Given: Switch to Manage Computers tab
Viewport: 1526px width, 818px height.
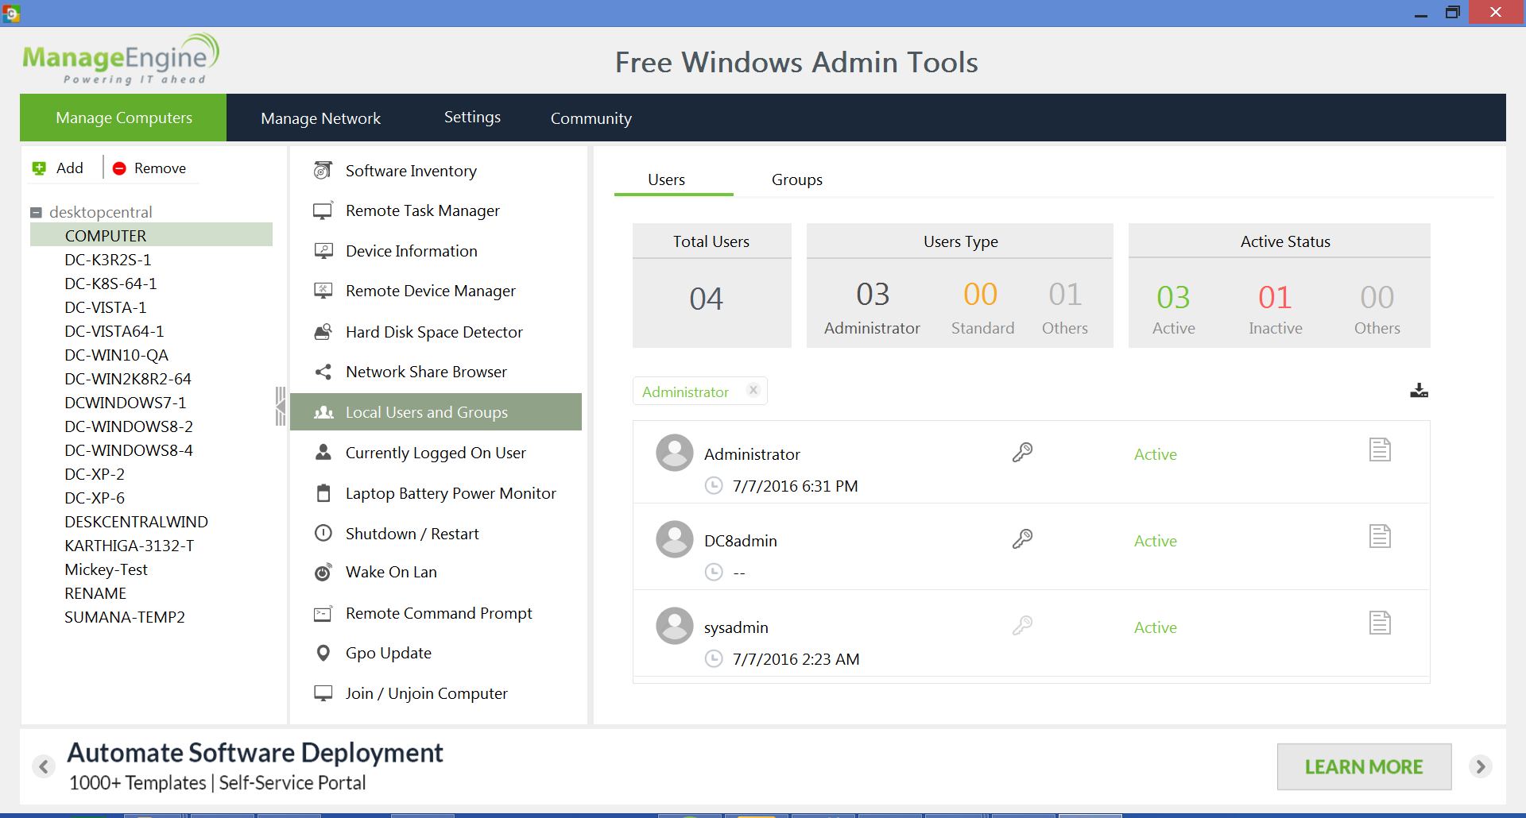Looking at the screenshot, I should point(123,118).
